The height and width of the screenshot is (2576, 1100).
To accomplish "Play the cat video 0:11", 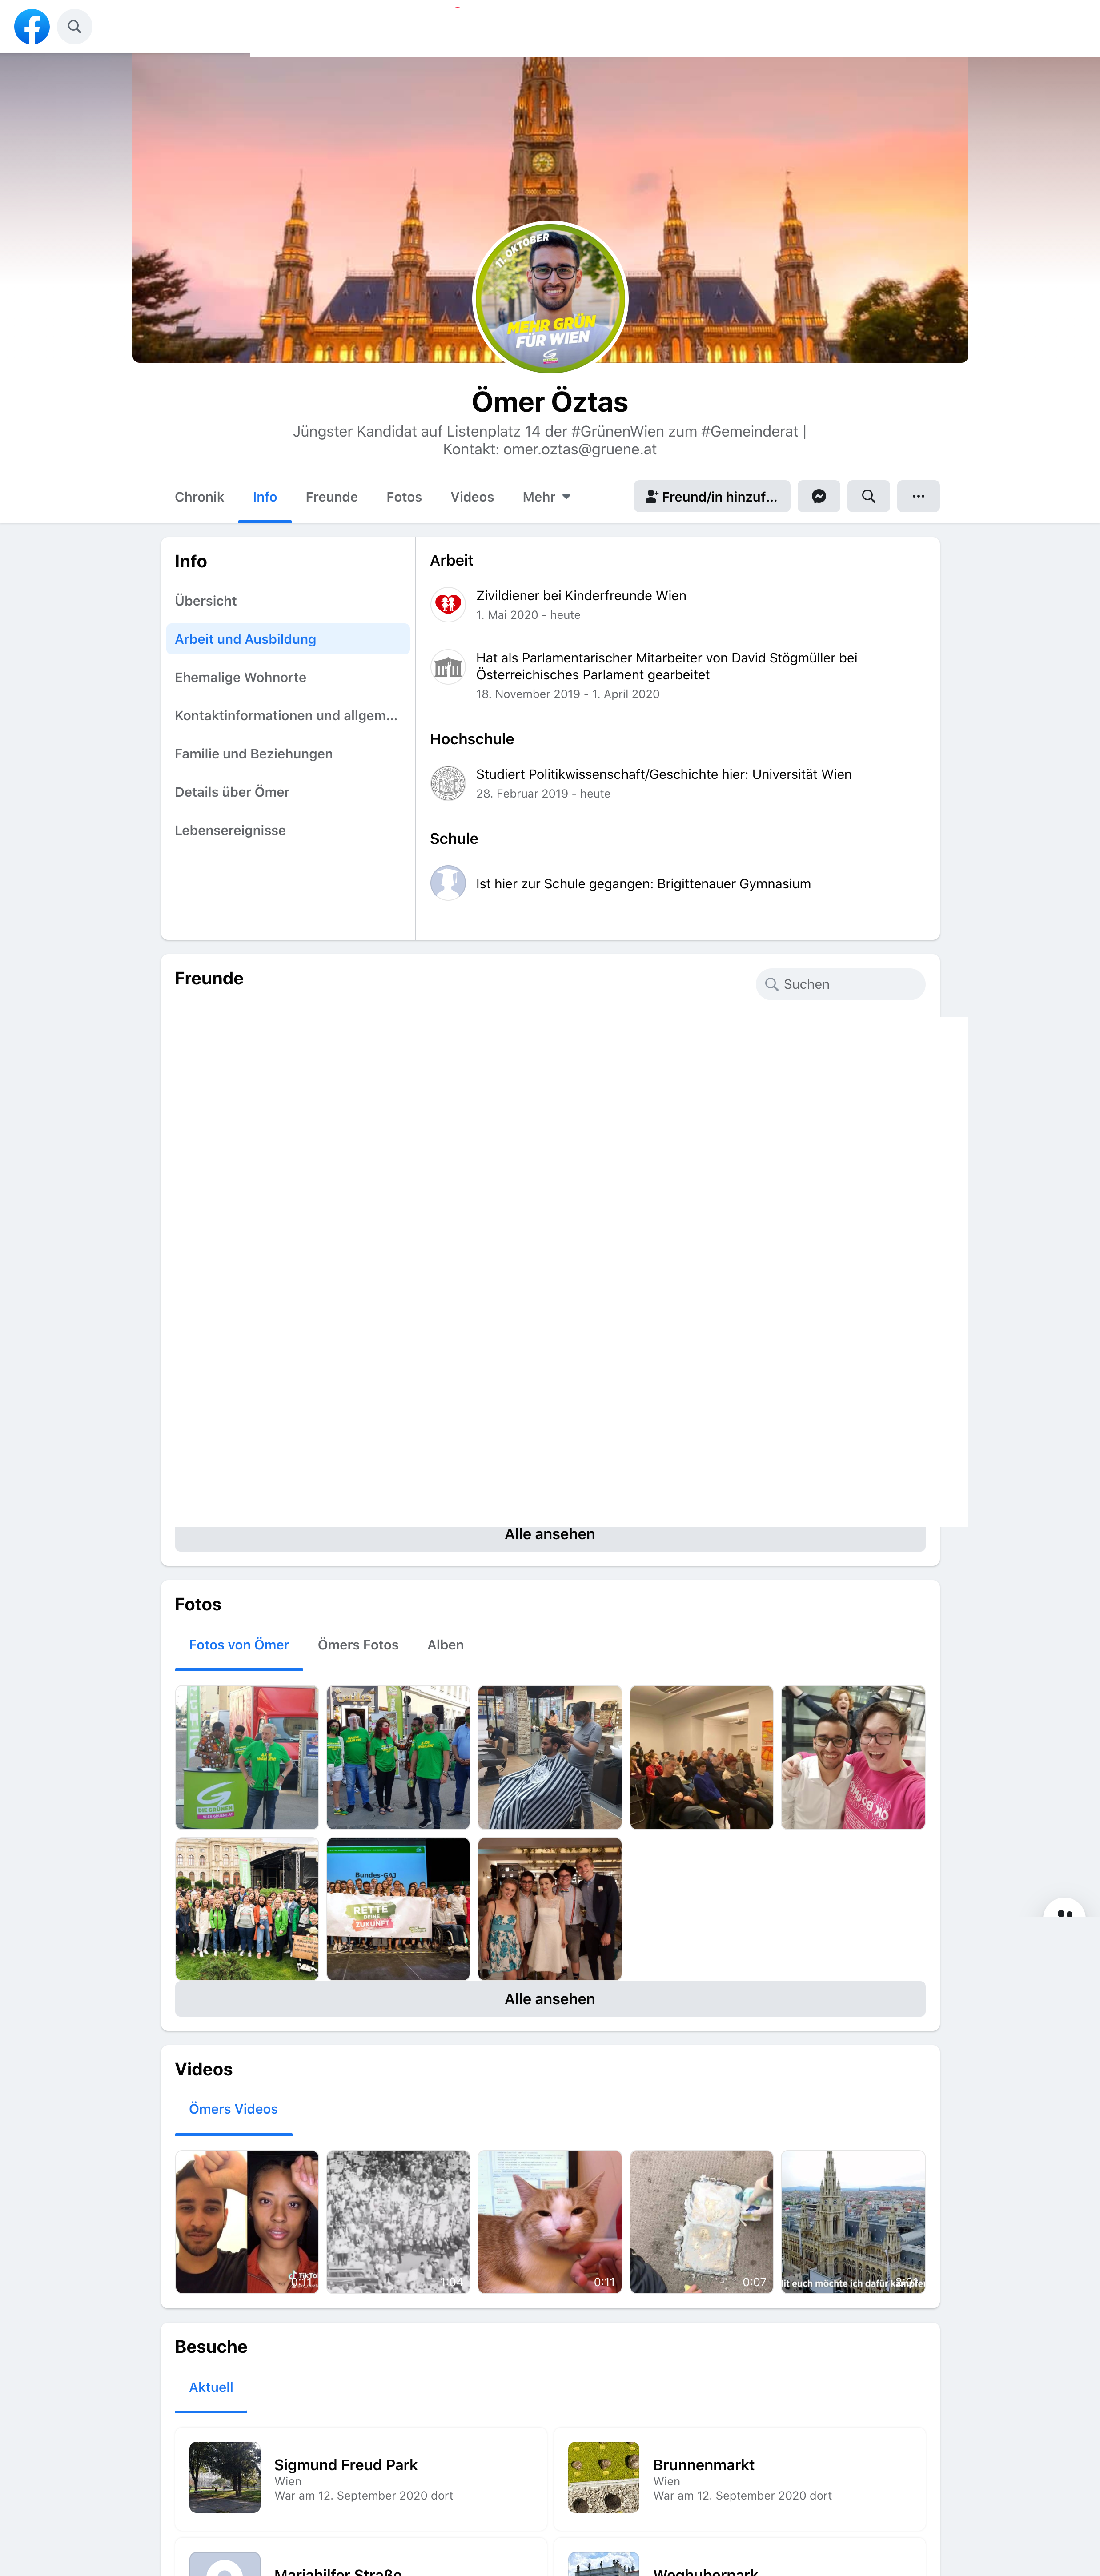I will click(550, 2222).
